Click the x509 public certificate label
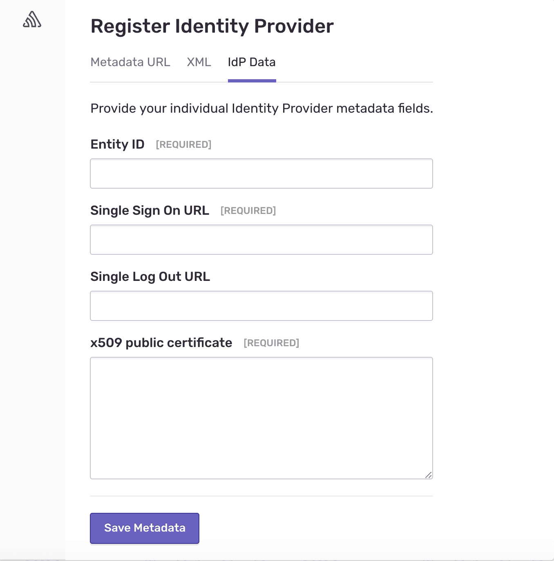The width and height of the screenshot is (554, 561). pyautogui.click(x=161, y=343)
